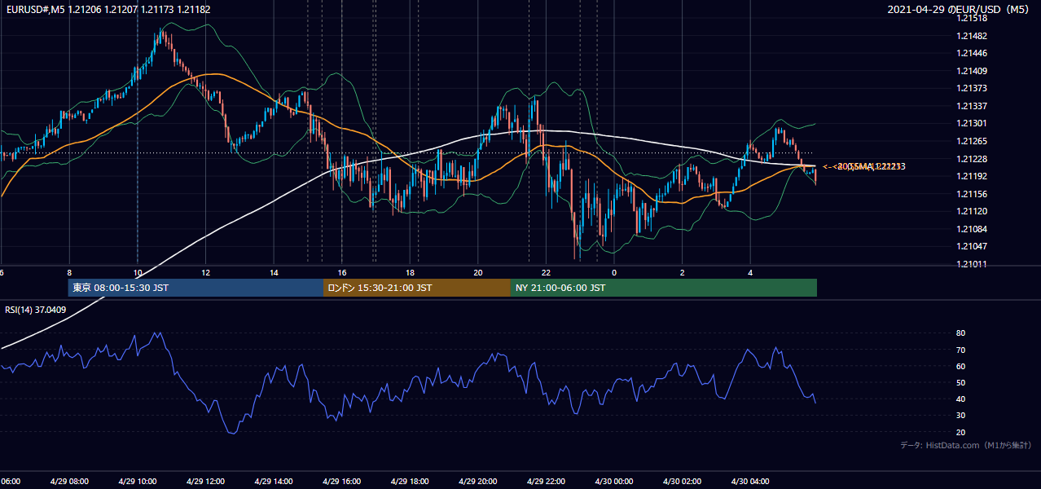Click the 4/29 18:00 bottom time label
Screen dimensions: 1041x489
coord(410,482)
